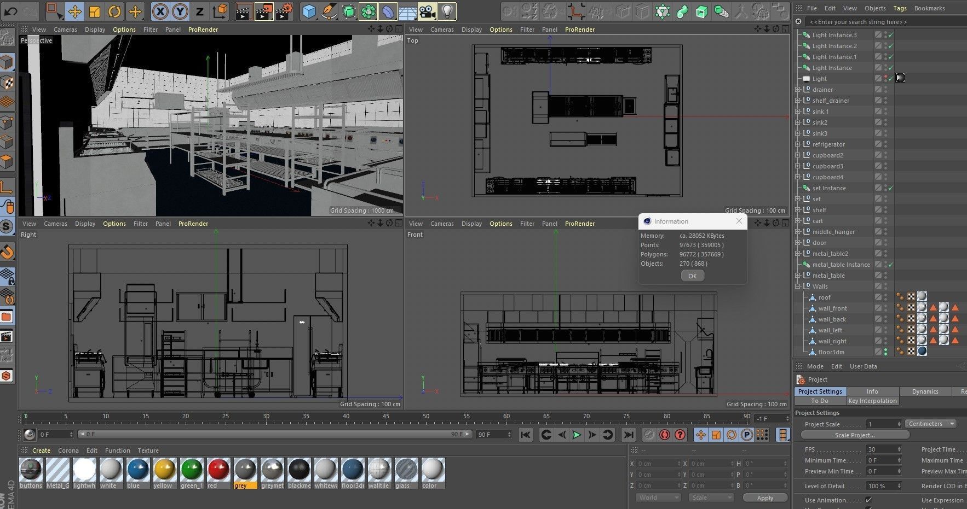Add a Camera object from toolbar
Screen dimensions: 967x509
click(427, 11)
